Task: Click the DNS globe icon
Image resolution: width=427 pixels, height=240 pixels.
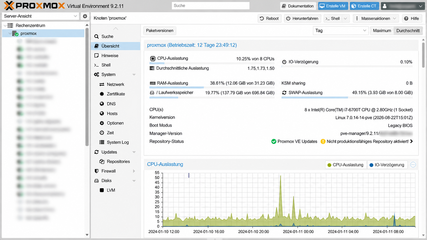Action: (102, 104)
